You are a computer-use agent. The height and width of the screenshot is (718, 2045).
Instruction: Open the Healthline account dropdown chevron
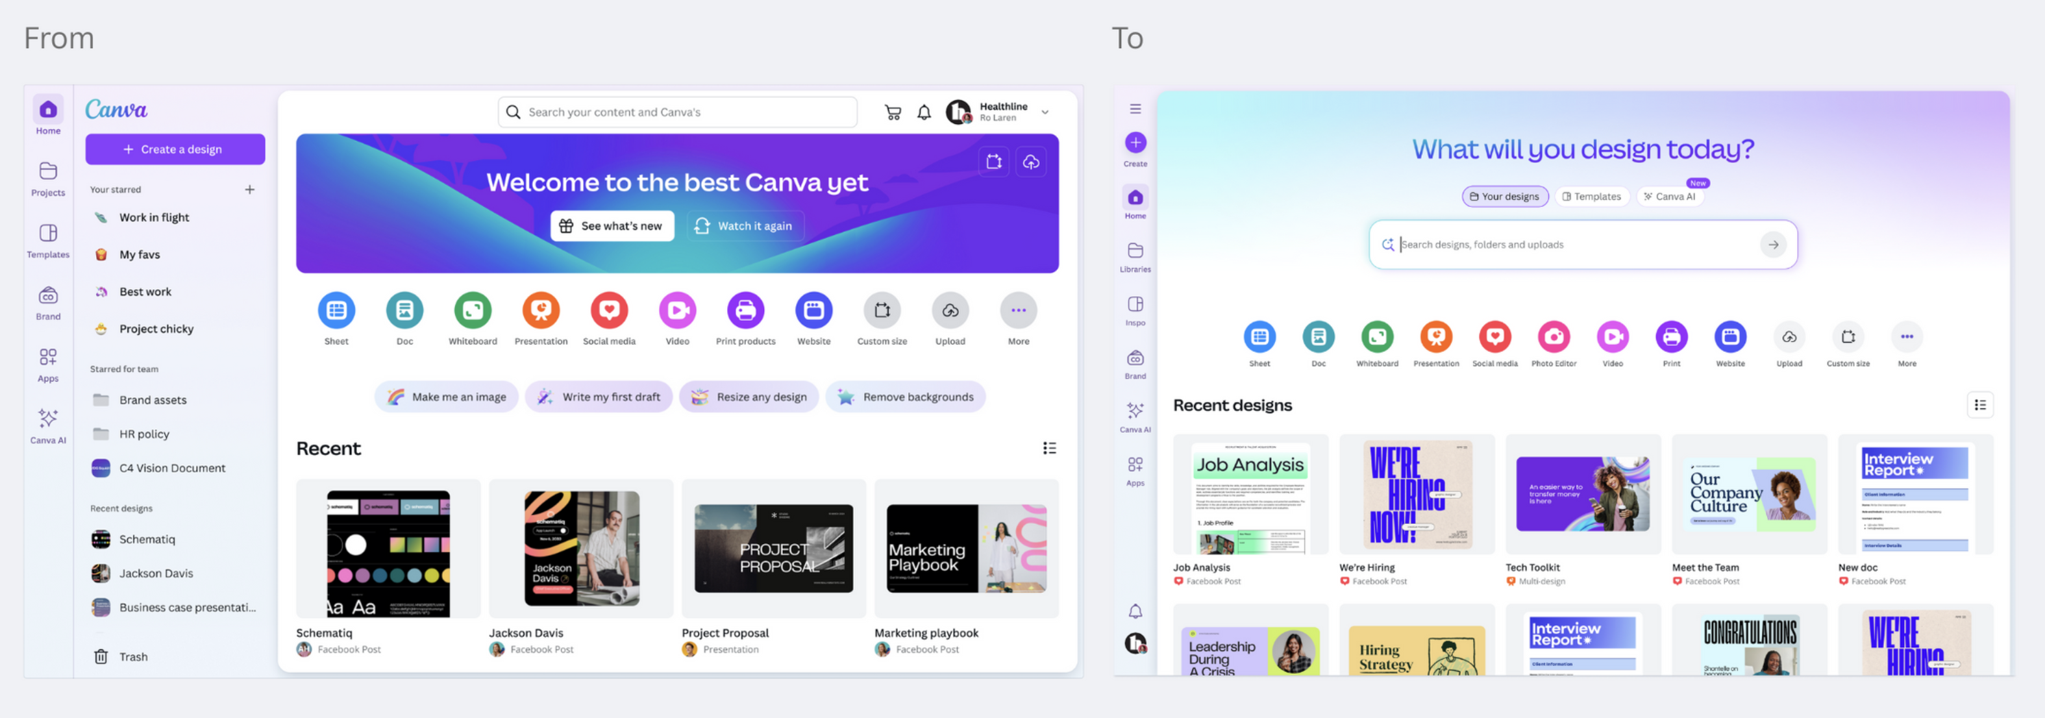coord(1045,113)
